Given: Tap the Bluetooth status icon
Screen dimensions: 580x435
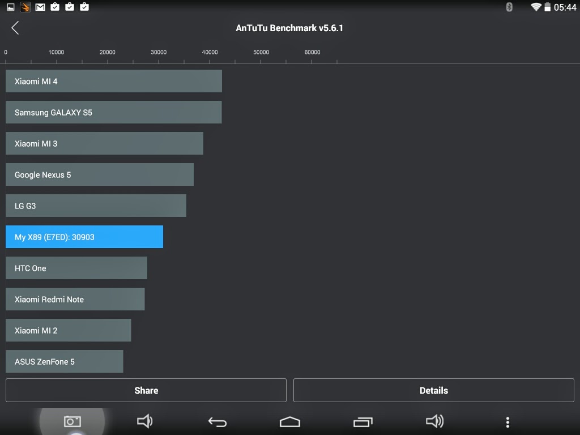Looking at the screenshot, I should 509,7.
